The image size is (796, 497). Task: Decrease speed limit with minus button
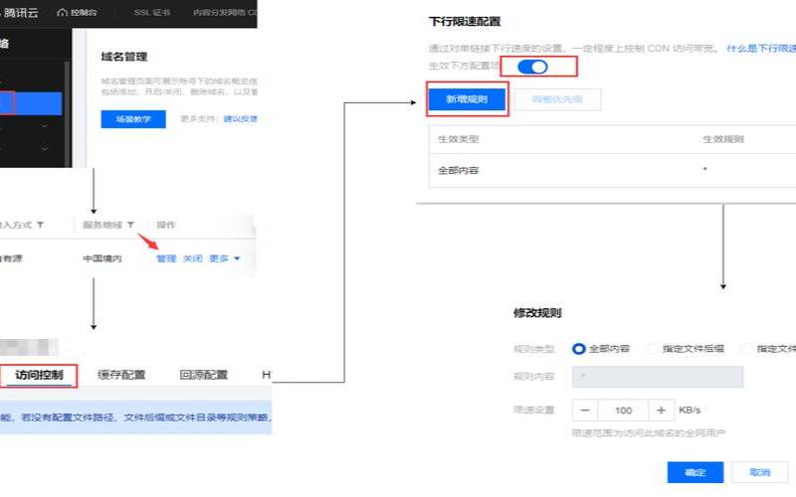click(585, 411)
